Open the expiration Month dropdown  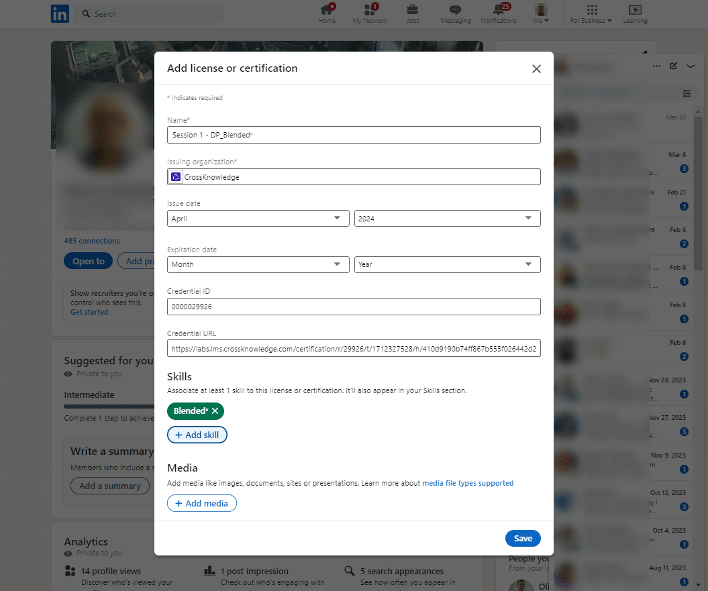[258, 264]
